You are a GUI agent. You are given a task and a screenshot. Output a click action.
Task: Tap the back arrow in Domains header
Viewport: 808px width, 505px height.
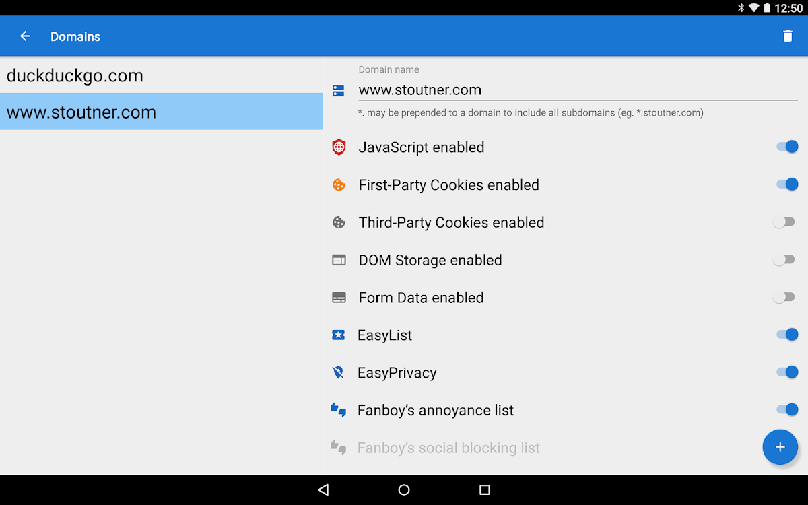click(26, 36)
